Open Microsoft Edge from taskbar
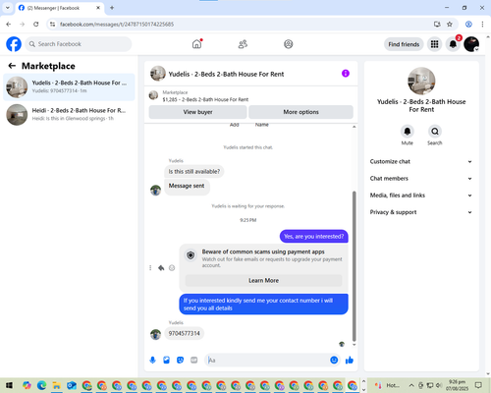This screenshot has height=393, width=491. (x=41, y=385)
